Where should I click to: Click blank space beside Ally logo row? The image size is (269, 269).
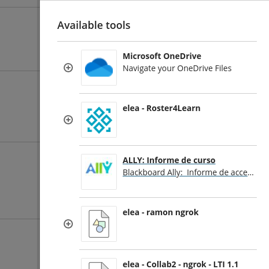click(x=68, y=172)
